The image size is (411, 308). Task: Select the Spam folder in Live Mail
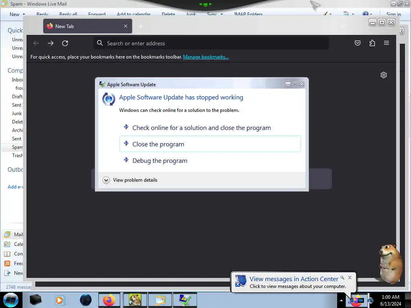pos(17,147)
